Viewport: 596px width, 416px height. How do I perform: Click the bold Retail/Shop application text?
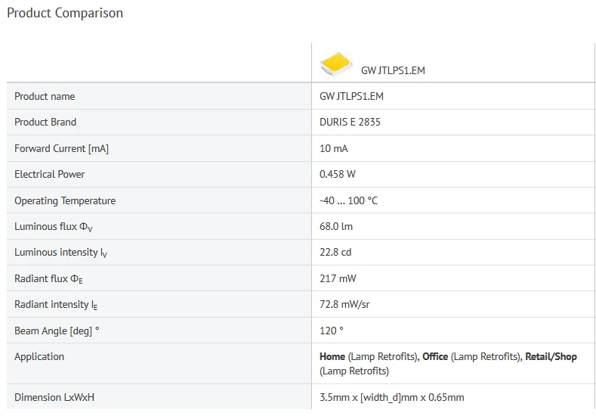[551, 357]
